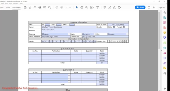The width and height of the screenshot is (170, 91).
Task: Open the View menu
Action: tap(6, 4)
